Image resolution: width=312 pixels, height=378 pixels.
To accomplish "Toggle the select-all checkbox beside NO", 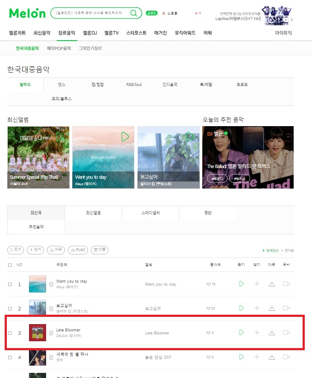I will 10,265.
